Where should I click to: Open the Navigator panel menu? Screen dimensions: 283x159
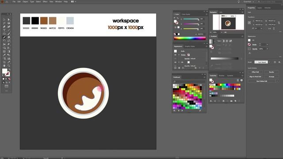[242, 12]
